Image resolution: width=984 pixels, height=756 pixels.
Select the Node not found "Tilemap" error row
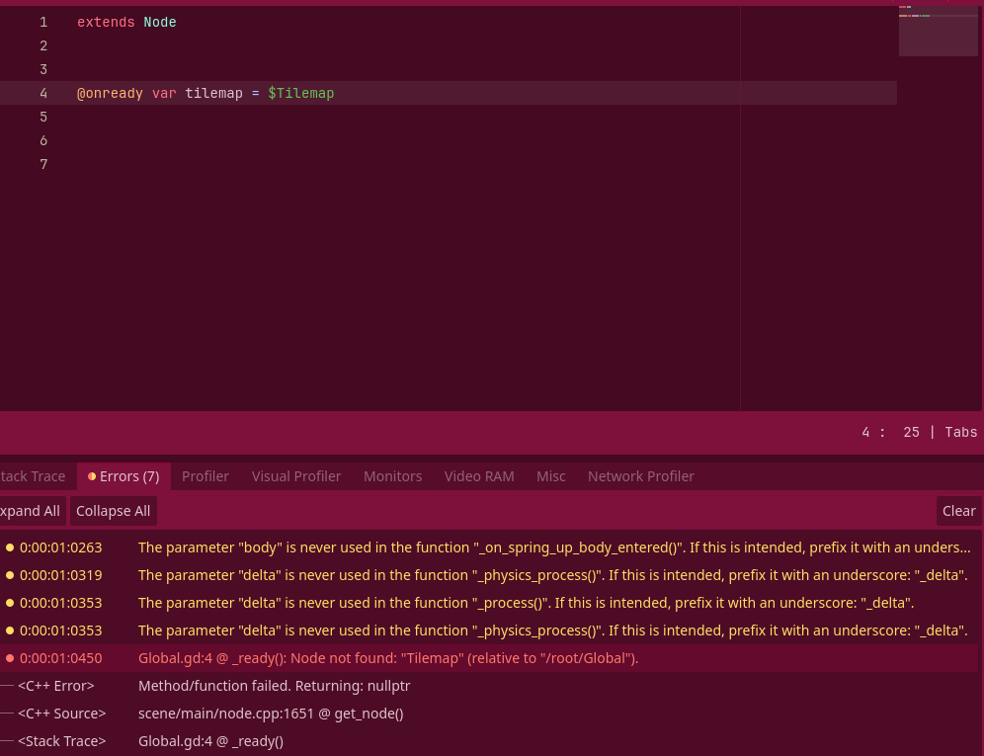(x=489, y=658)
